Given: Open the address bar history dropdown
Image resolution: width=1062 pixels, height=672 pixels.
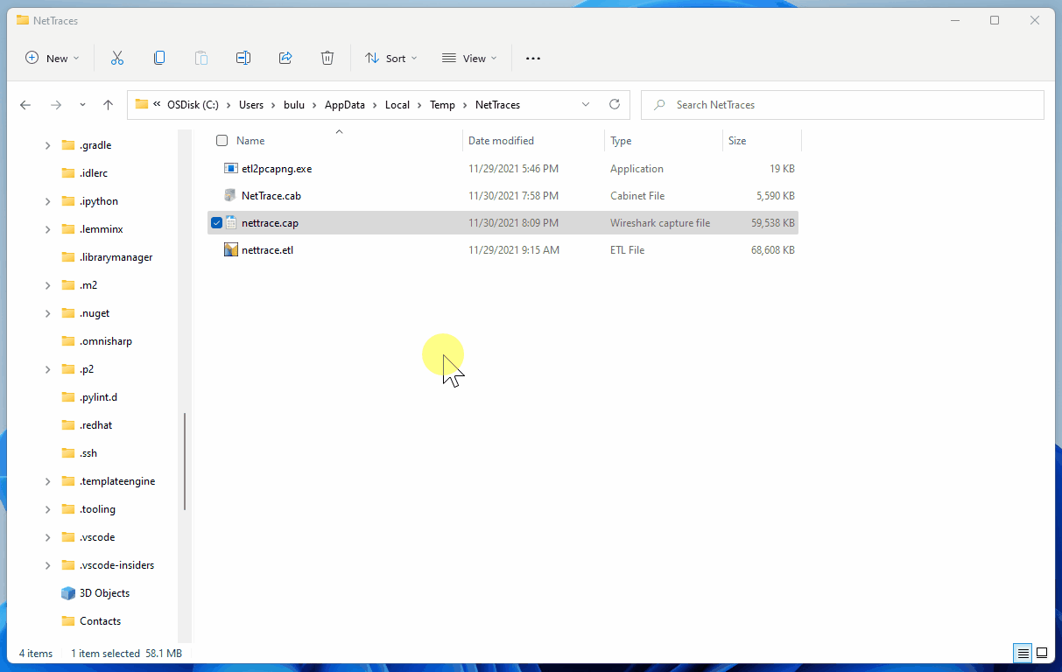Looking at the screenshot, I should point(586,105).
